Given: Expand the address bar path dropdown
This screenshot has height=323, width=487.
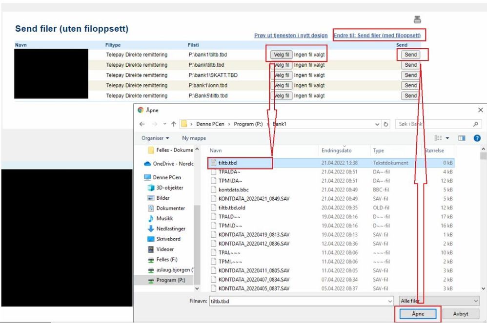Looking at the screenshot, I should [377, 124].
